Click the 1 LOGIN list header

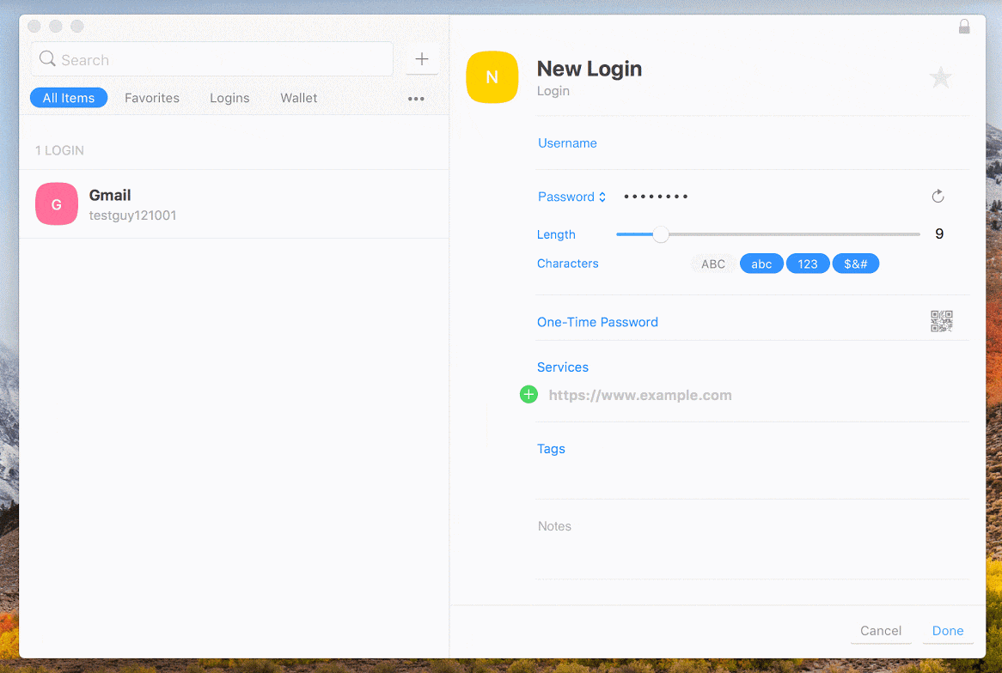coord(59,151)
